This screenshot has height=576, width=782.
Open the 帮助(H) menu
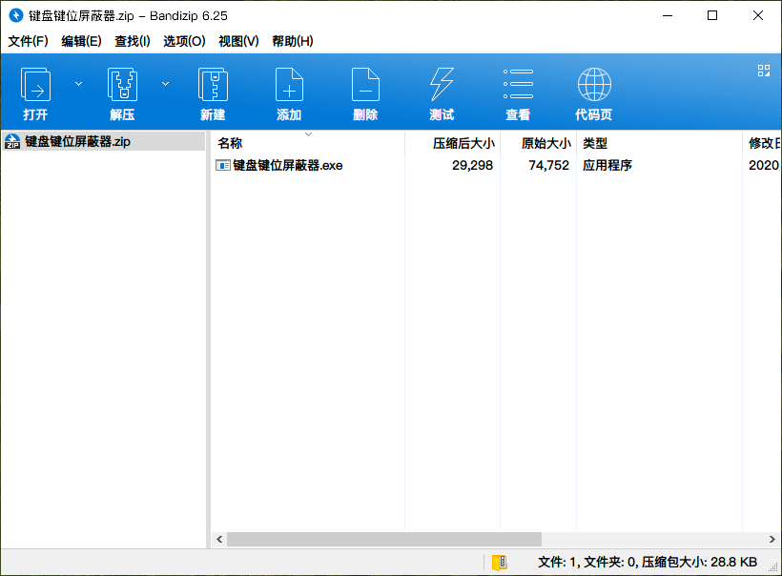point(292,41)
